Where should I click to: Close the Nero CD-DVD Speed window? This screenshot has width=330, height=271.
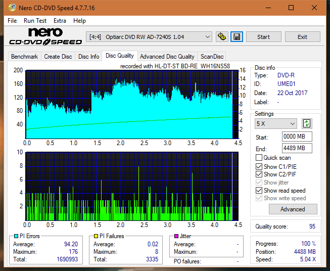(314, 8)
